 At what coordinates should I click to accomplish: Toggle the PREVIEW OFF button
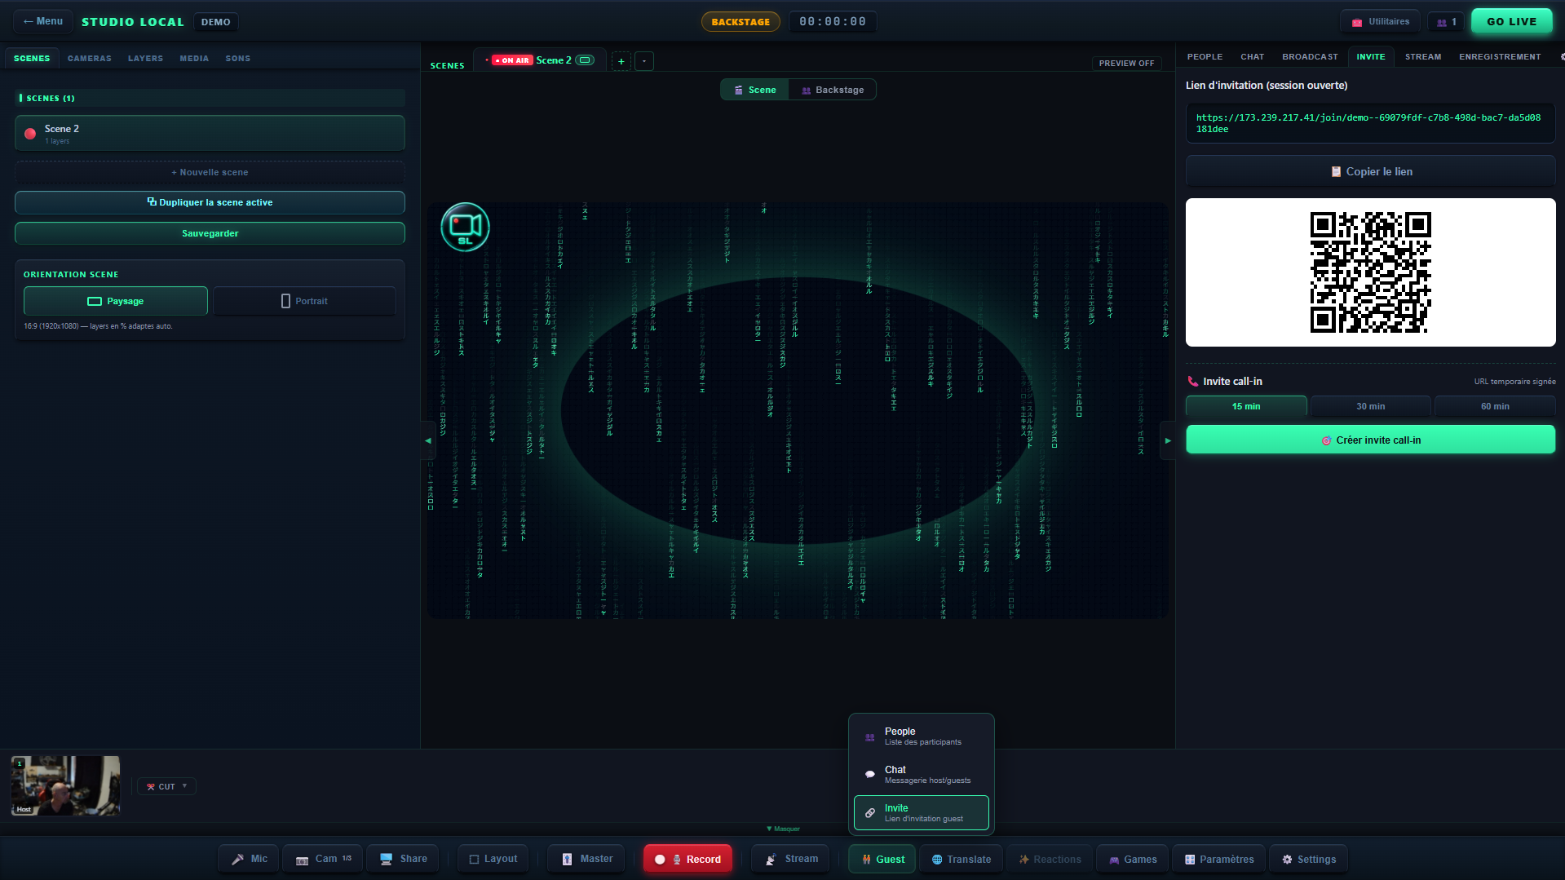pyautogui.click(x=1126, y=63)
